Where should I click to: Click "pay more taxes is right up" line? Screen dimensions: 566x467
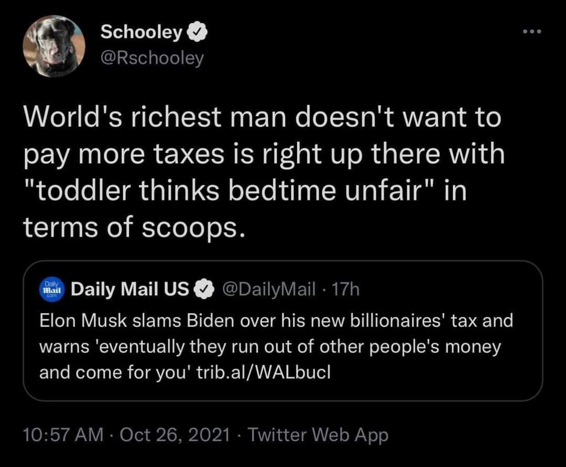point(264,155)
